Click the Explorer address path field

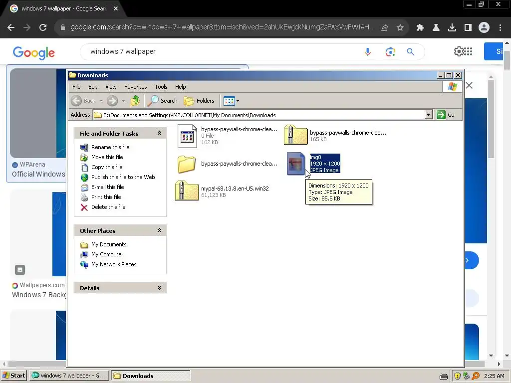click(x=259, y=115)
